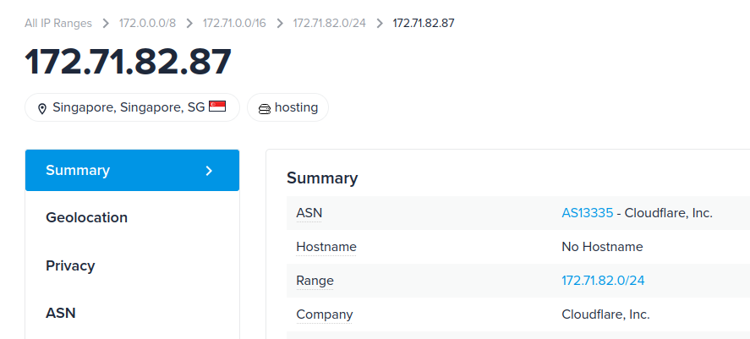Open the AS13335 link
Screen dimensions: 750x339
click(x=588, y=213)
